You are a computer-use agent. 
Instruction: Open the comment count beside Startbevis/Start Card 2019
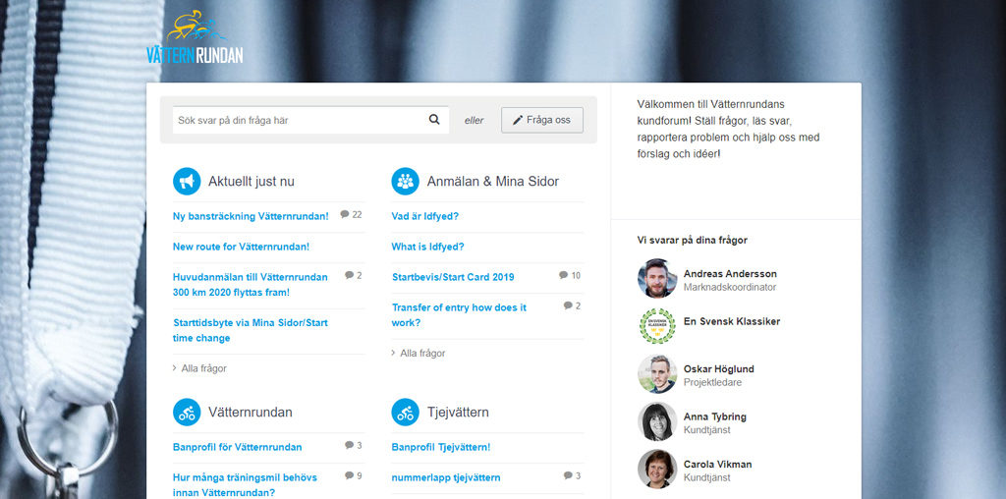(570, 276)
